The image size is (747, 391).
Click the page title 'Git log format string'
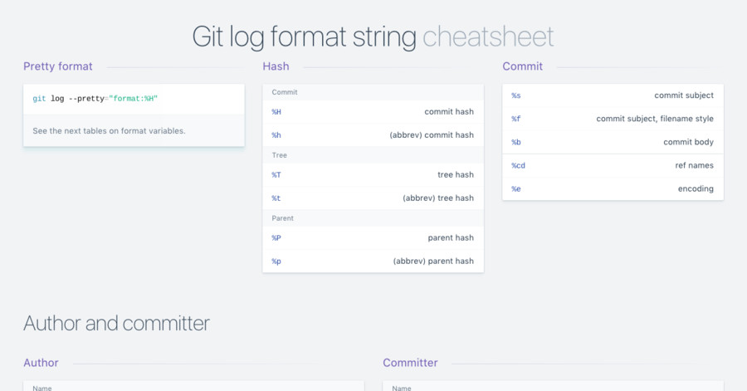(304, 37)
